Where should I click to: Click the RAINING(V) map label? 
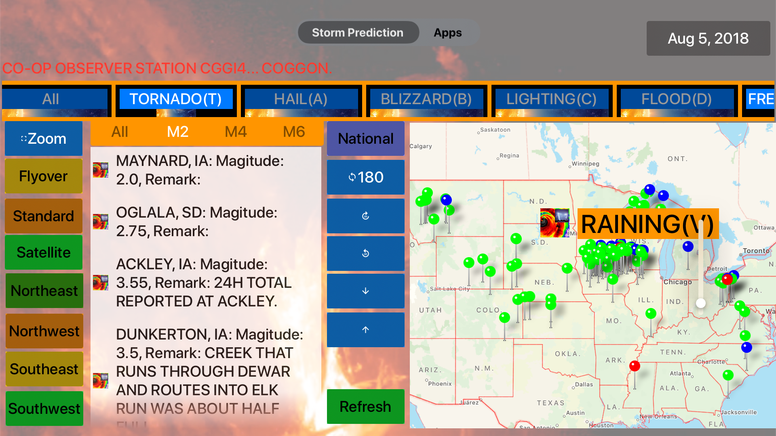(648, 224)
